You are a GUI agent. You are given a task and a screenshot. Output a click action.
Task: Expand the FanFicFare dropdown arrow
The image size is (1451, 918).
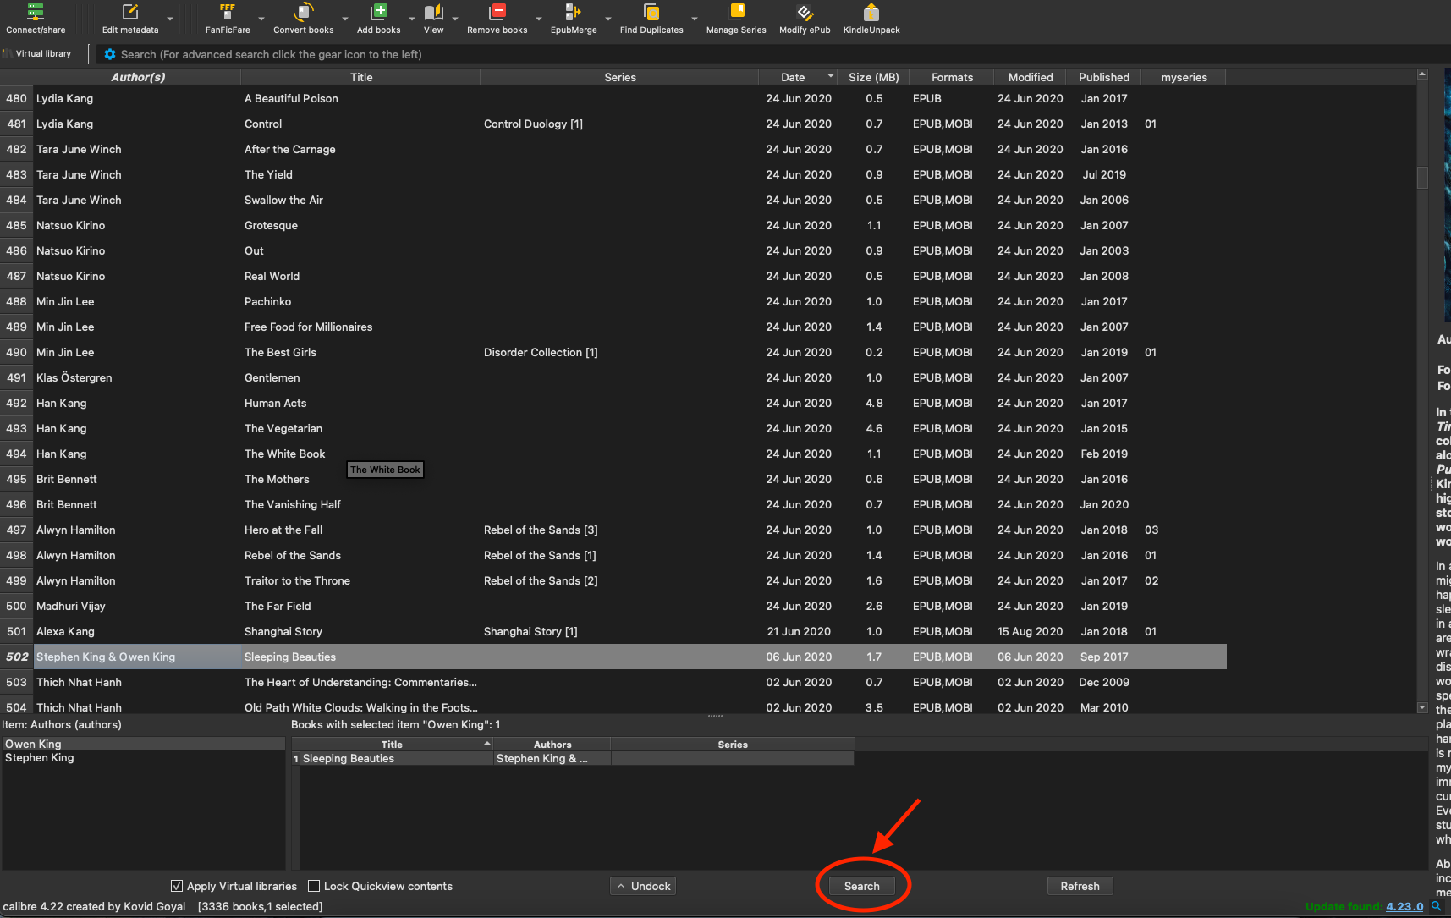261,19
